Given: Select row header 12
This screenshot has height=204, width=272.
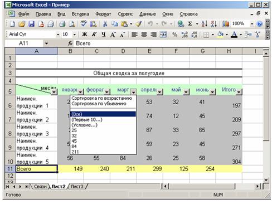Looking at the screenshot, I should pos(10,176).
